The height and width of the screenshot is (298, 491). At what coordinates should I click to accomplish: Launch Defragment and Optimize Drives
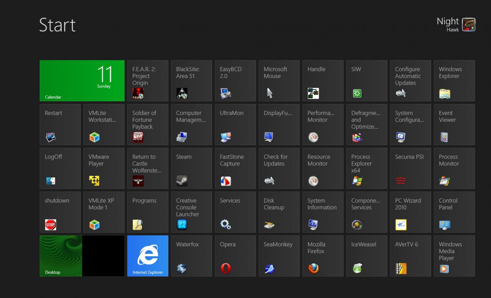(x=367, y=124)
